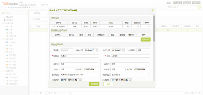Click the 始发地 input containing 天津市

(x=79, y=56)
